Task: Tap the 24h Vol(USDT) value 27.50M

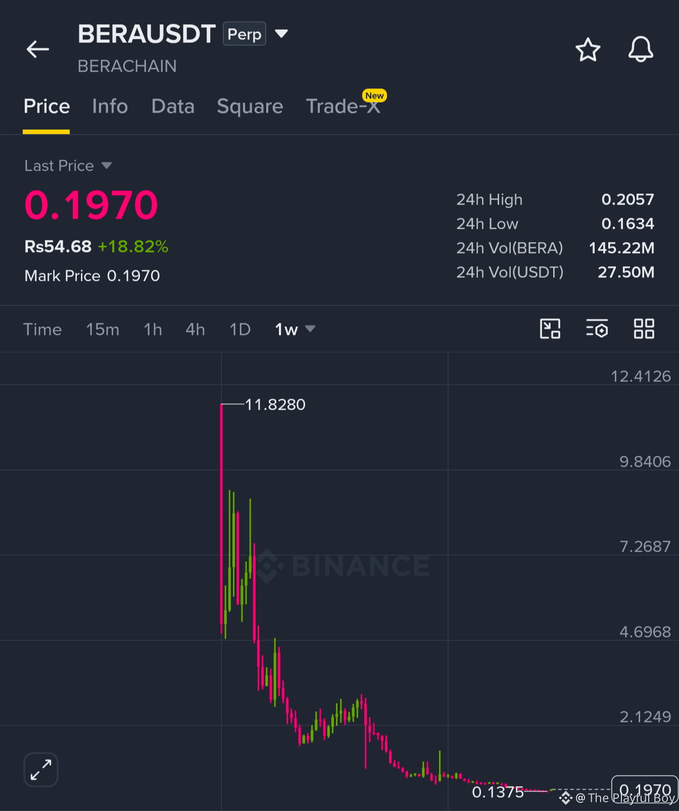Action: (x=626, y=272)
